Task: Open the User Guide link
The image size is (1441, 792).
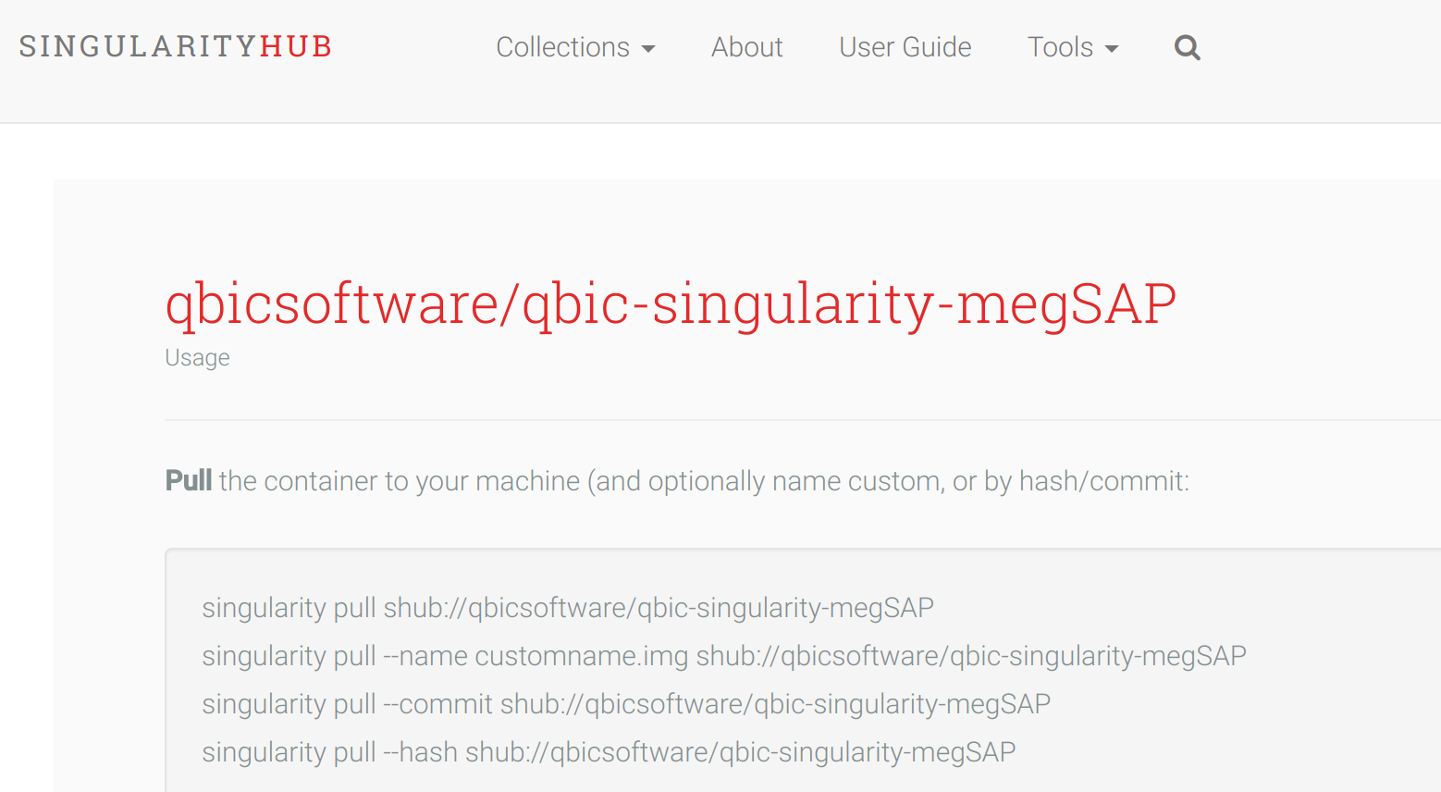Action: click(905, 47)
